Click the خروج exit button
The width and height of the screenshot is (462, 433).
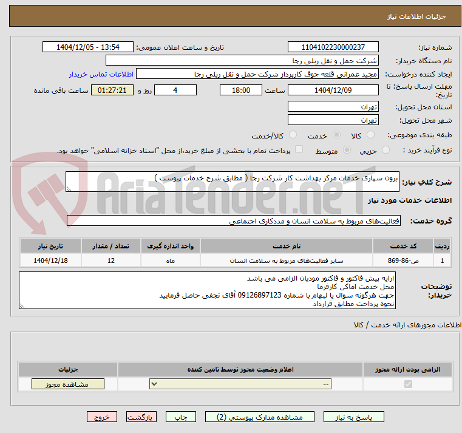(101, 417)
